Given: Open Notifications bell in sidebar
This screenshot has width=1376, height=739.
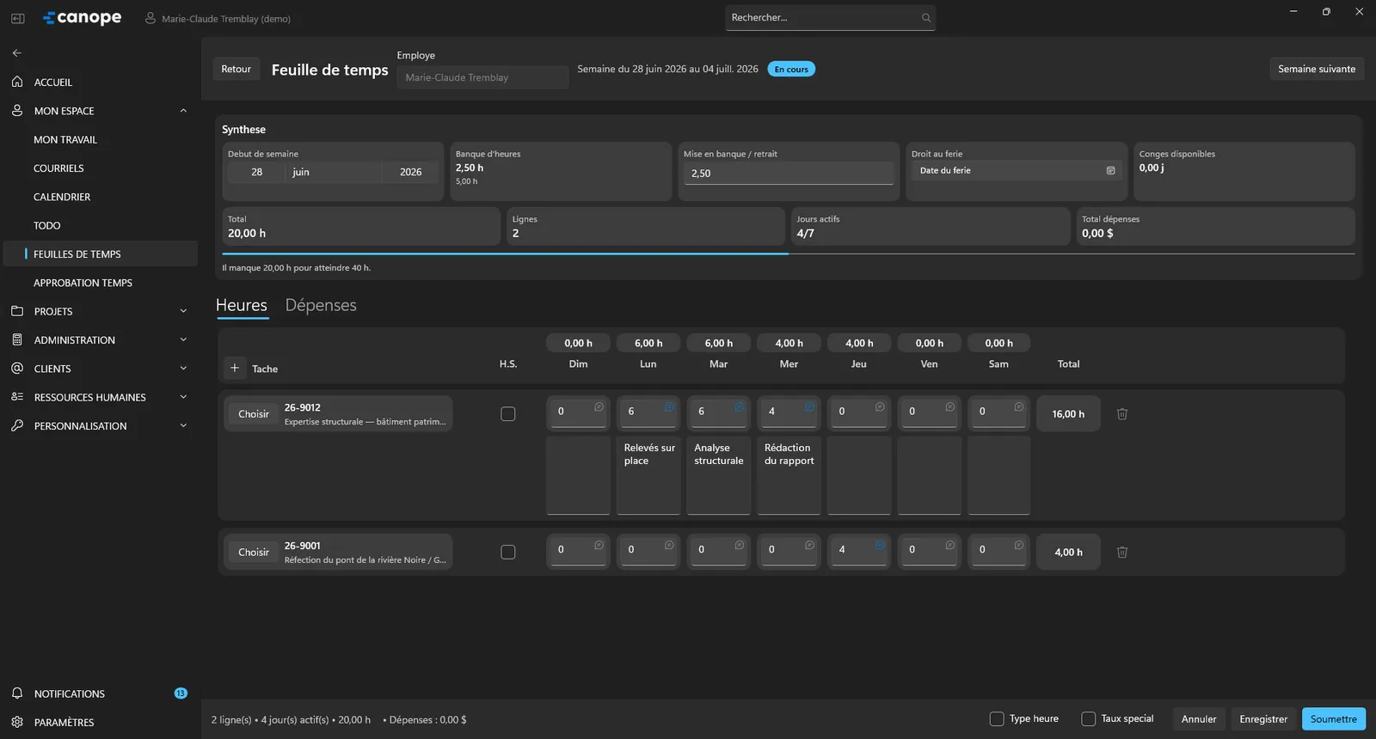Looking at the screenshot, I should tap(17, 693).
